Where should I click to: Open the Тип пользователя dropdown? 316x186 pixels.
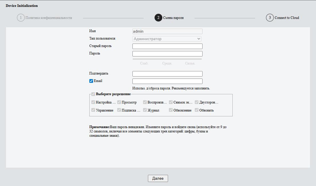(x=167, y=39)
